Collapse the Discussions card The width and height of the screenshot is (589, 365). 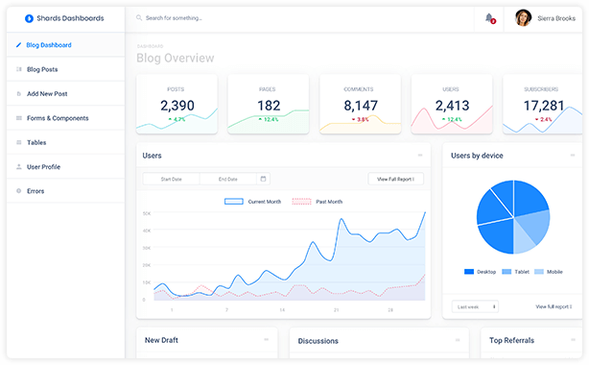(x=458, y=340)
